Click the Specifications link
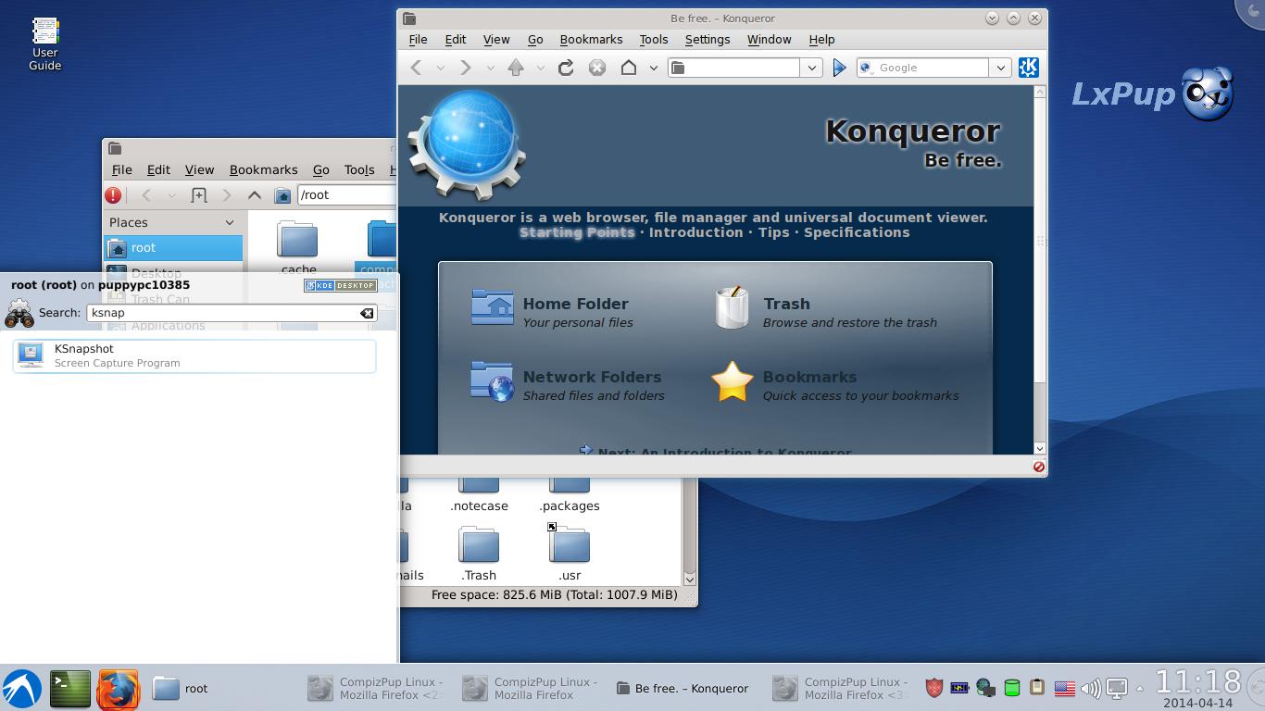The width and height of the screenshot is (1265, 711). point(857,232)
